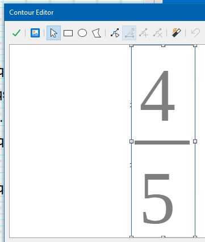The height and width of the screenshot is (242, 205).
Task: Click the top-middle contour handle
Action: pyautogui.click(x=163, y=46)
